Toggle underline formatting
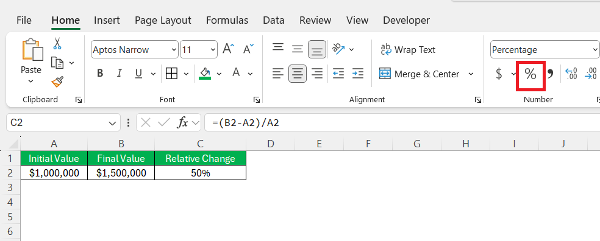 138,73
